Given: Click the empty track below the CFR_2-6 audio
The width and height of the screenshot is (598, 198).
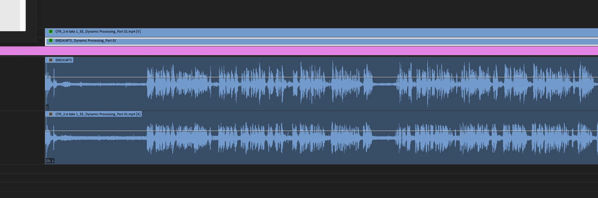Looking at the screenshot, I should pyautogui.click(x=299, y=169).
